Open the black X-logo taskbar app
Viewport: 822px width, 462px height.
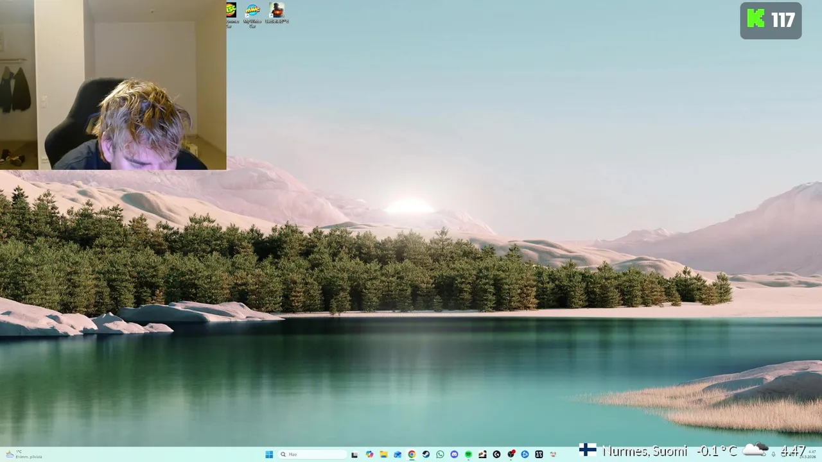pos(539,454)
